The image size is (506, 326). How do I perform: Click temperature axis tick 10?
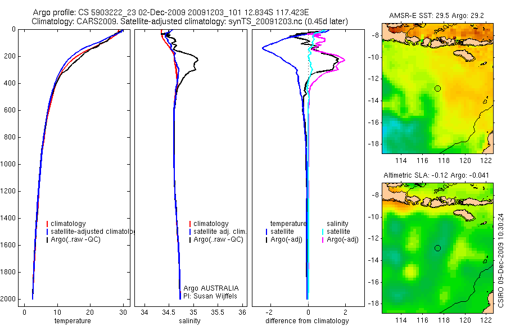(57, 313)
